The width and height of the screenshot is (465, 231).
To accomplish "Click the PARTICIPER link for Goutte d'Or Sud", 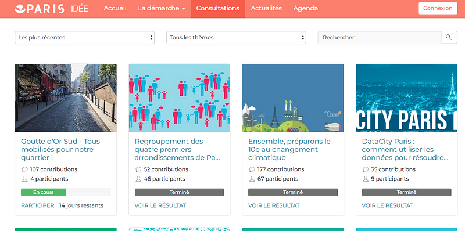I will pyautogui.click(x=38, y=205).
